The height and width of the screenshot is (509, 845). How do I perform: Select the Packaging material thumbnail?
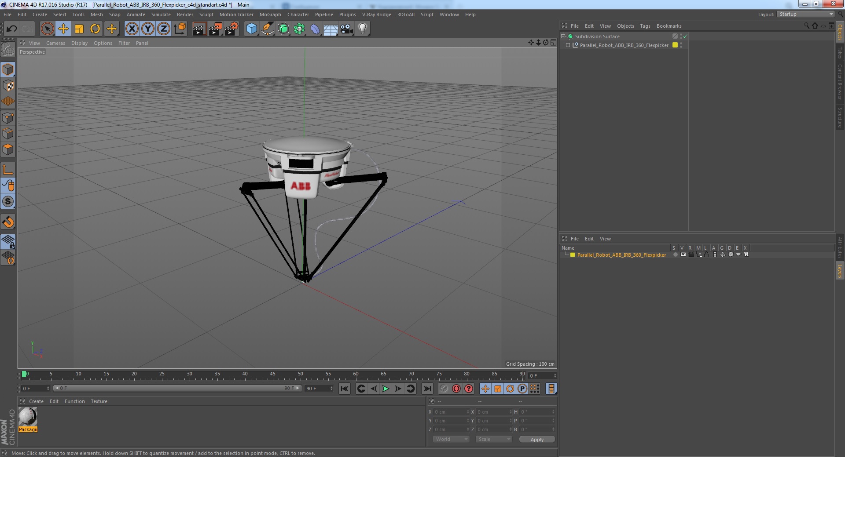point(28,417)
